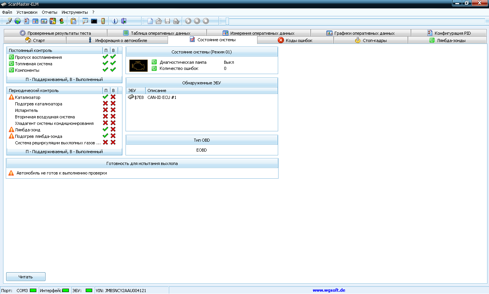Click the blue info toolbar icon
Screen dimensions: 489x294
click(x=114, y=21)
